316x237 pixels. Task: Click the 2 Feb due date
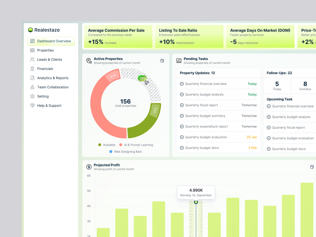252,148
